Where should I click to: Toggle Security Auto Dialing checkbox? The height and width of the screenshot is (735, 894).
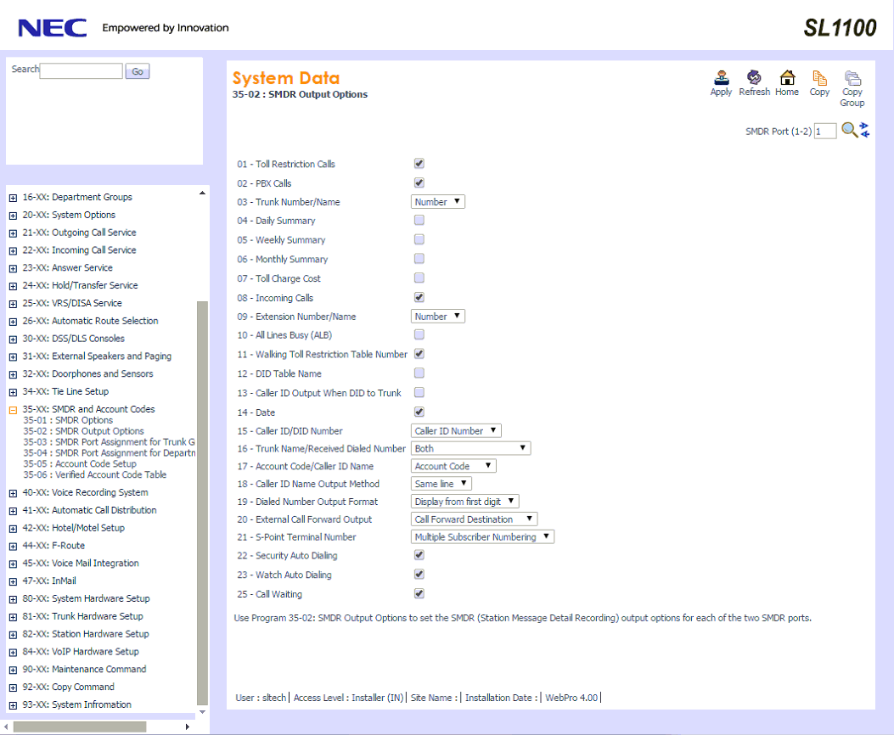point(419,555)
